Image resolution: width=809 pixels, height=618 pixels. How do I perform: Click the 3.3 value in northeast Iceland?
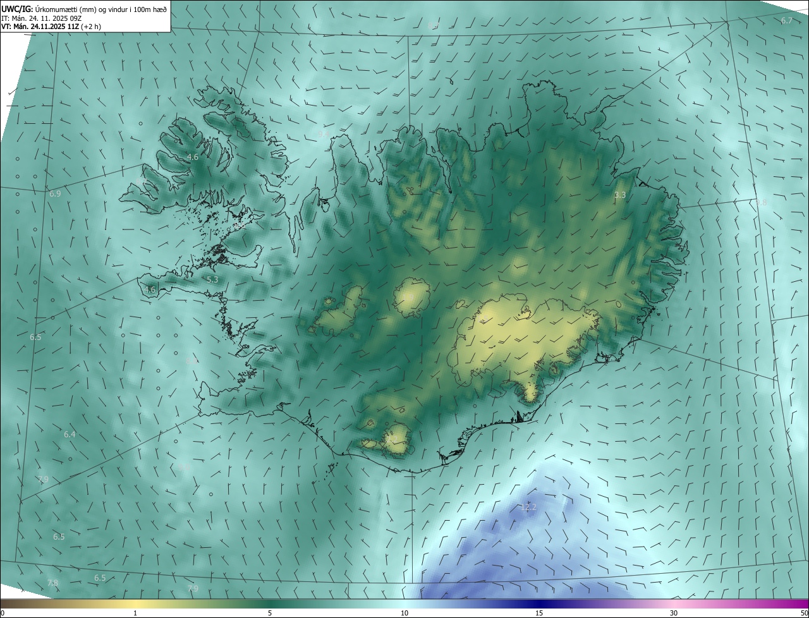coord(620,195)
